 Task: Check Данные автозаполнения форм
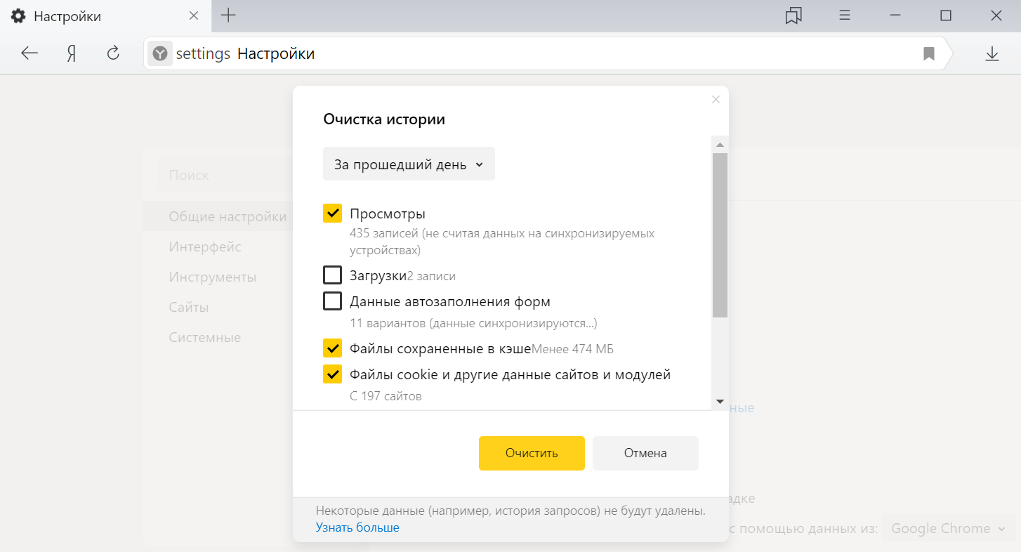tap(332, 301)
